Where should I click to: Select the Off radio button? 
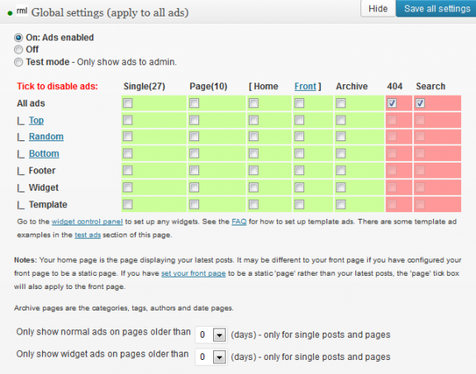point(18,50)
